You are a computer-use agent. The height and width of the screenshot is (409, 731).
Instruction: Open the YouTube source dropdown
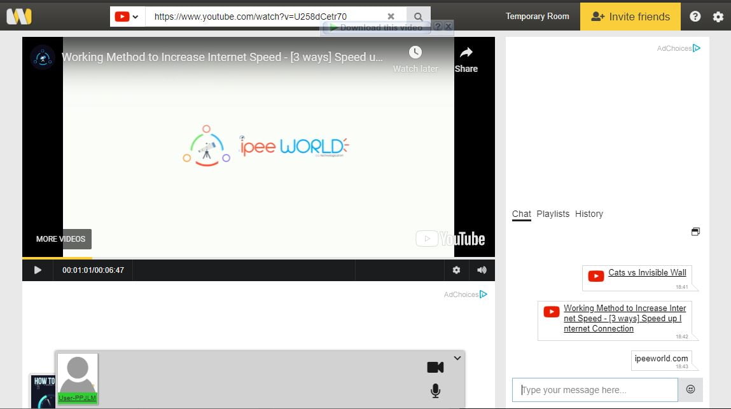click(x=127, y=17)
